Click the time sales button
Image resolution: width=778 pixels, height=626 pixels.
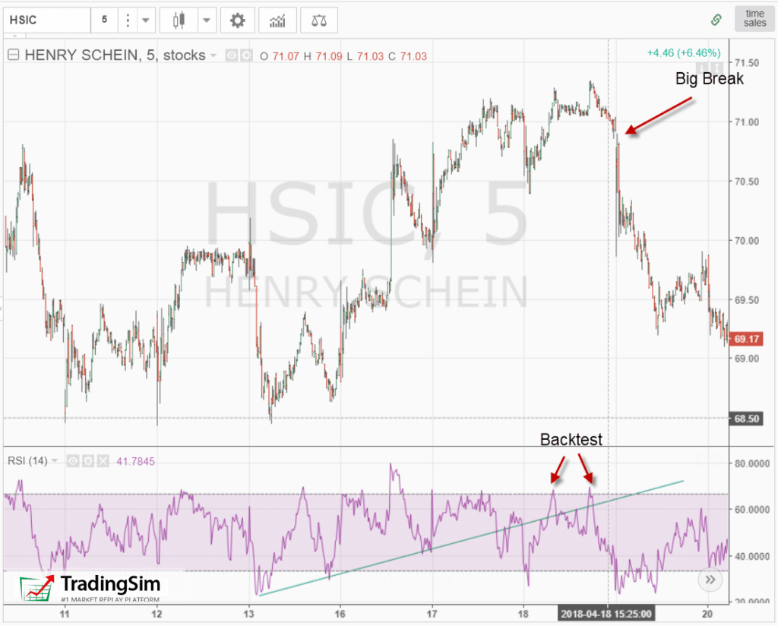[x=754, y=18]
